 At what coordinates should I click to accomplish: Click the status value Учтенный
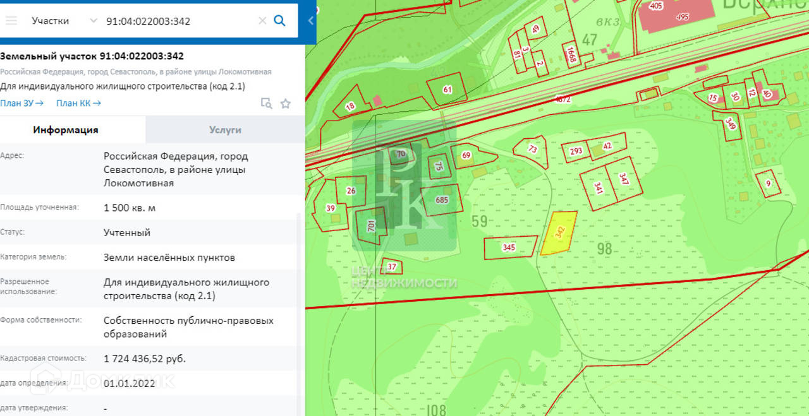[127, 232]
